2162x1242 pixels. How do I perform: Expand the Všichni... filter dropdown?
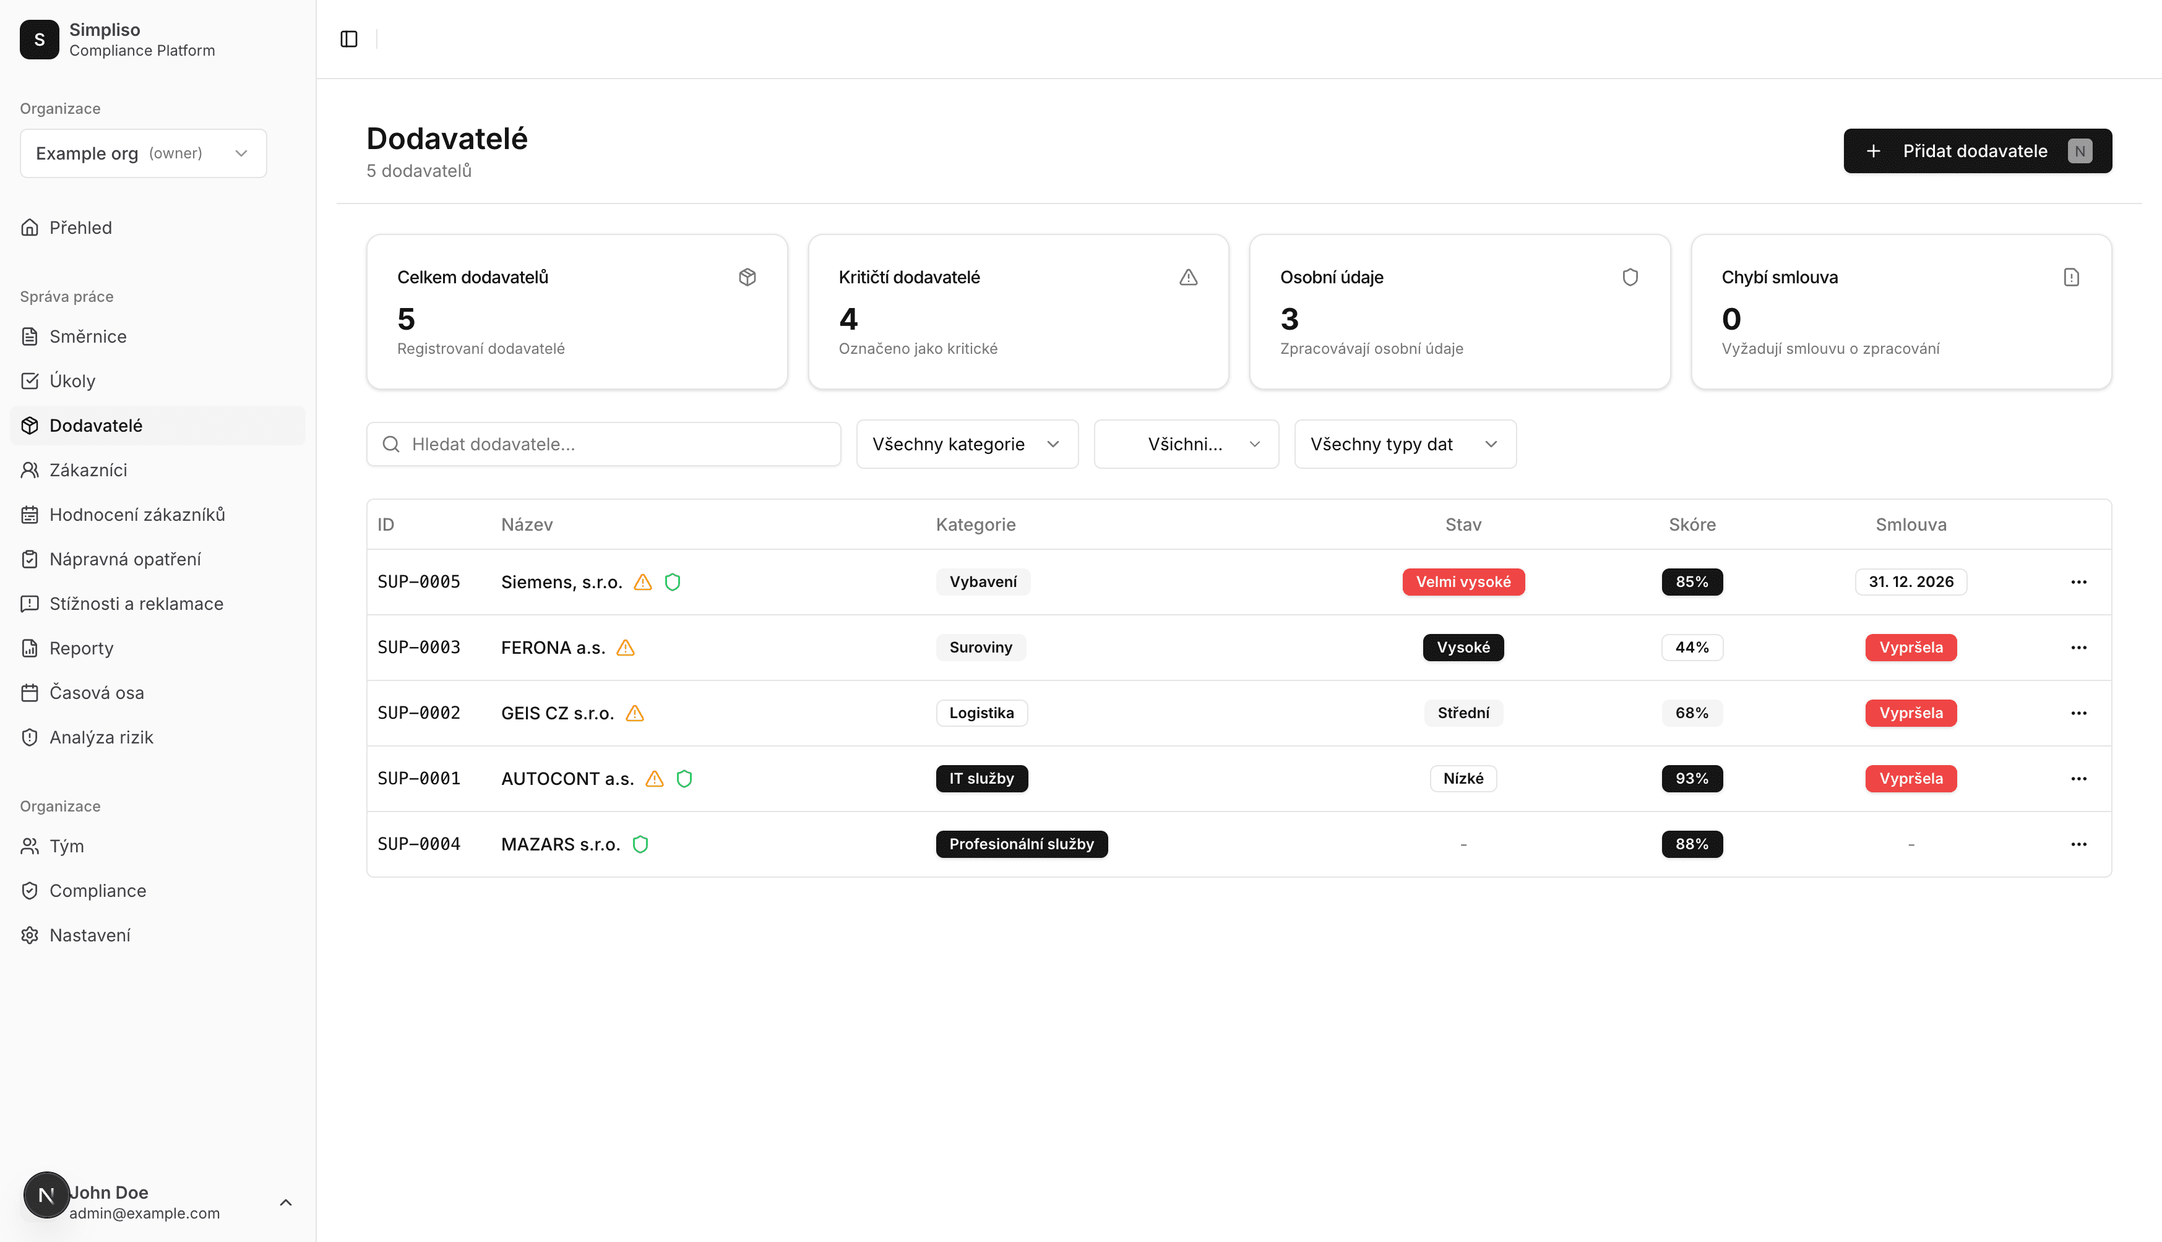pyautogui.click(x=1186, y=443)
